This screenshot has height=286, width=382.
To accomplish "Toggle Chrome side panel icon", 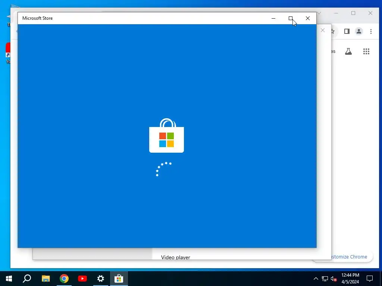I will point(347,31).
